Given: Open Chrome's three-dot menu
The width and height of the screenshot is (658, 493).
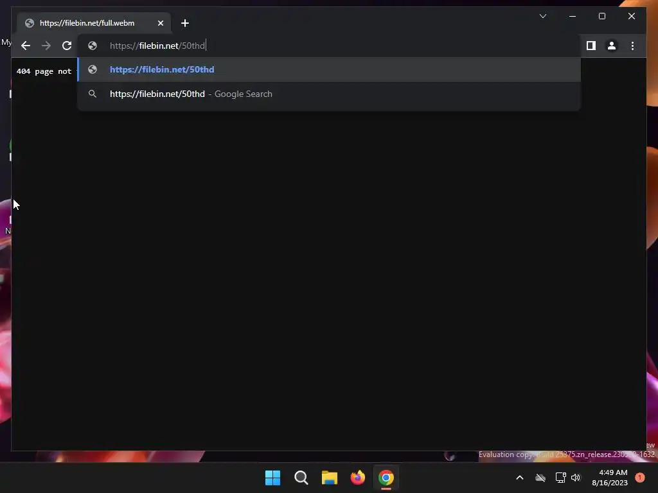Looking at the screenshot, I should [x=632, y=46].
